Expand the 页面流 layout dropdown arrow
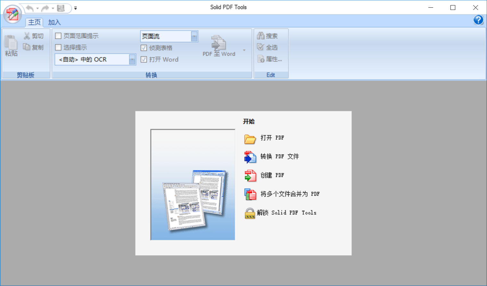487x286 pixels. (194, 36)
